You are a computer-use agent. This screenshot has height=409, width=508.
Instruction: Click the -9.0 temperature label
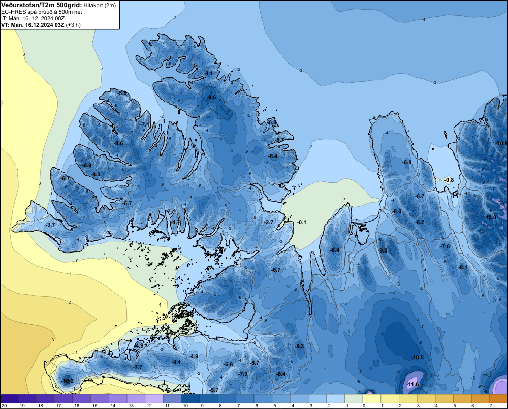point(383,250)
